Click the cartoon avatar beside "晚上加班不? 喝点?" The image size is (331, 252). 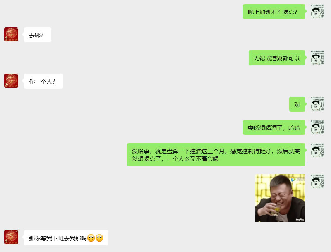pos(317,11)
